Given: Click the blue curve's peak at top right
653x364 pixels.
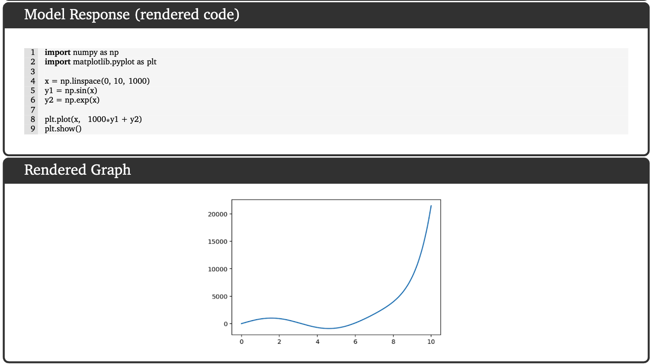Looking at the screenshot, I should [x=431, y=206].
